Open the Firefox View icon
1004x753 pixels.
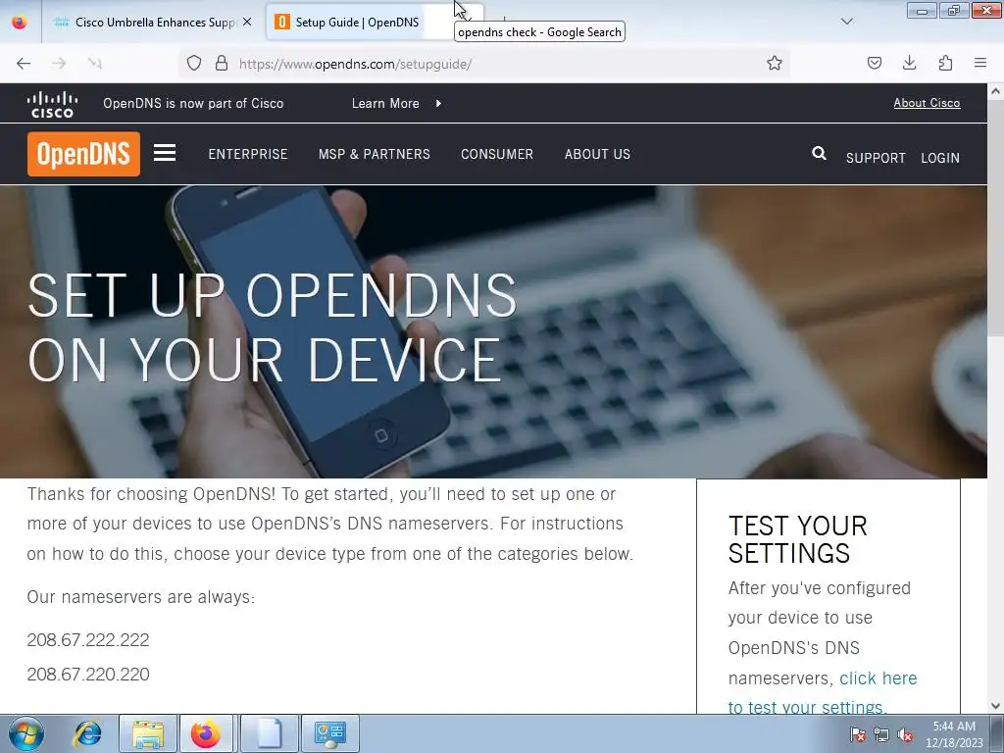[x=20, y=22]
